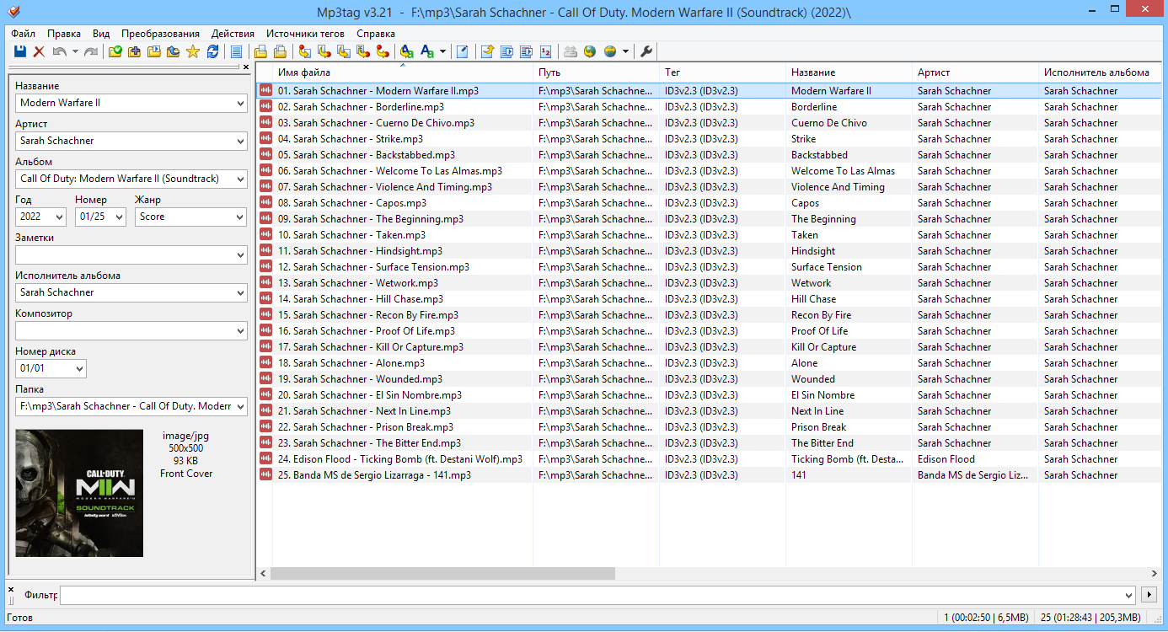Select file 12. Sarah Schachner - Surface Tension.mp3
Image resolution: width=1168 pixels, height=632 pixels.
373,267
